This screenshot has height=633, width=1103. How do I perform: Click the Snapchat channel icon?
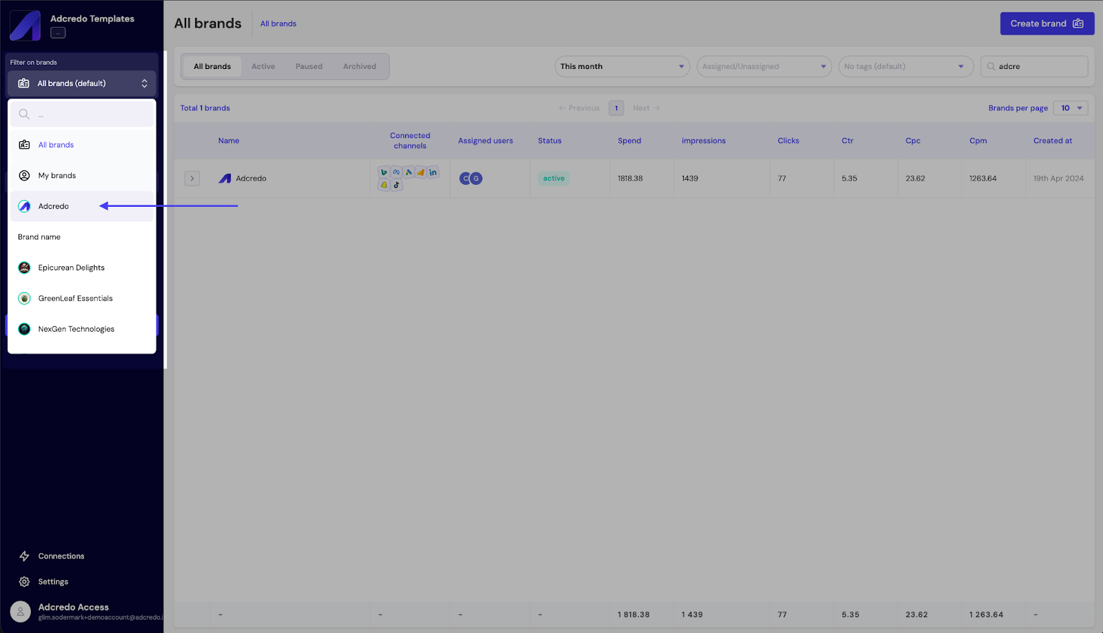tap(384, 185)
